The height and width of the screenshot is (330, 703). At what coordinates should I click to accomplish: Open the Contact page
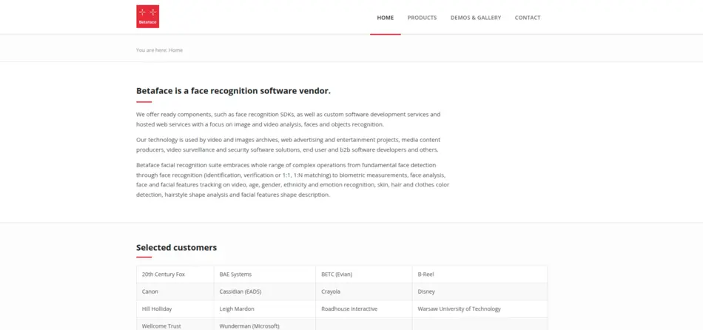527,18
